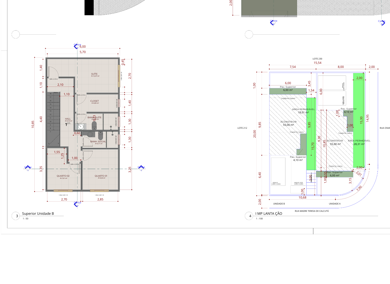
Task: Click the IMPLANTAÇÃO view title
Action: [269, 213]
